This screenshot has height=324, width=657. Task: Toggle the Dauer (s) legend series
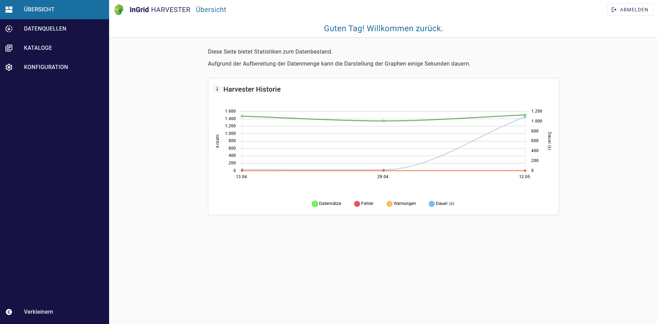442,204
